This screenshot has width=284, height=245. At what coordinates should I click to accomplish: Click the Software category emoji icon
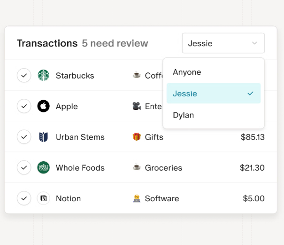coord(137,198)
